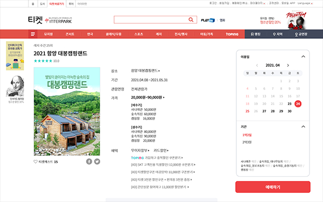Screen dimensions: 323x202
Task: Select April 24 on the calendar
Action: coord(298,103)
